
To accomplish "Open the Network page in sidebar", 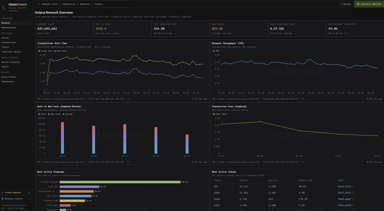I will (x=16, y=23).
